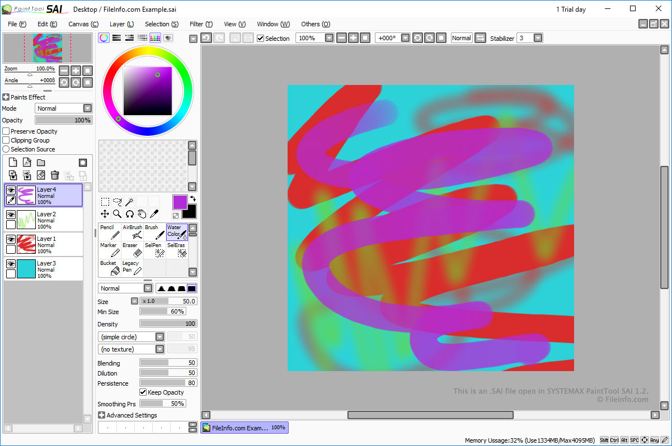
Task: Select the Water Color tool
Action: [x=177, y=232]
